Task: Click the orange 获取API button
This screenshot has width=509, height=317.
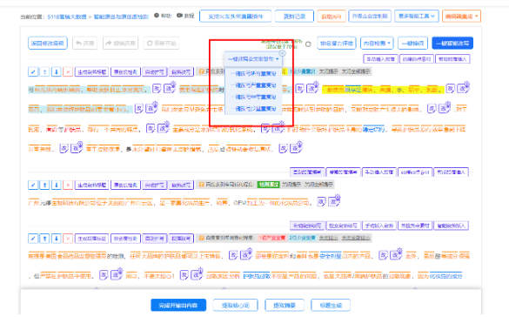Action: tap(332, 16)
